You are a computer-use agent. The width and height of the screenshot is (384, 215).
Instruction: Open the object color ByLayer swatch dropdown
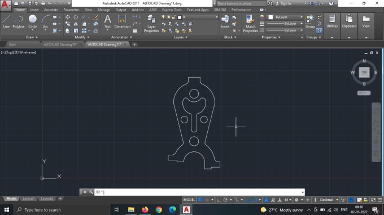click(x=284, y=17)
